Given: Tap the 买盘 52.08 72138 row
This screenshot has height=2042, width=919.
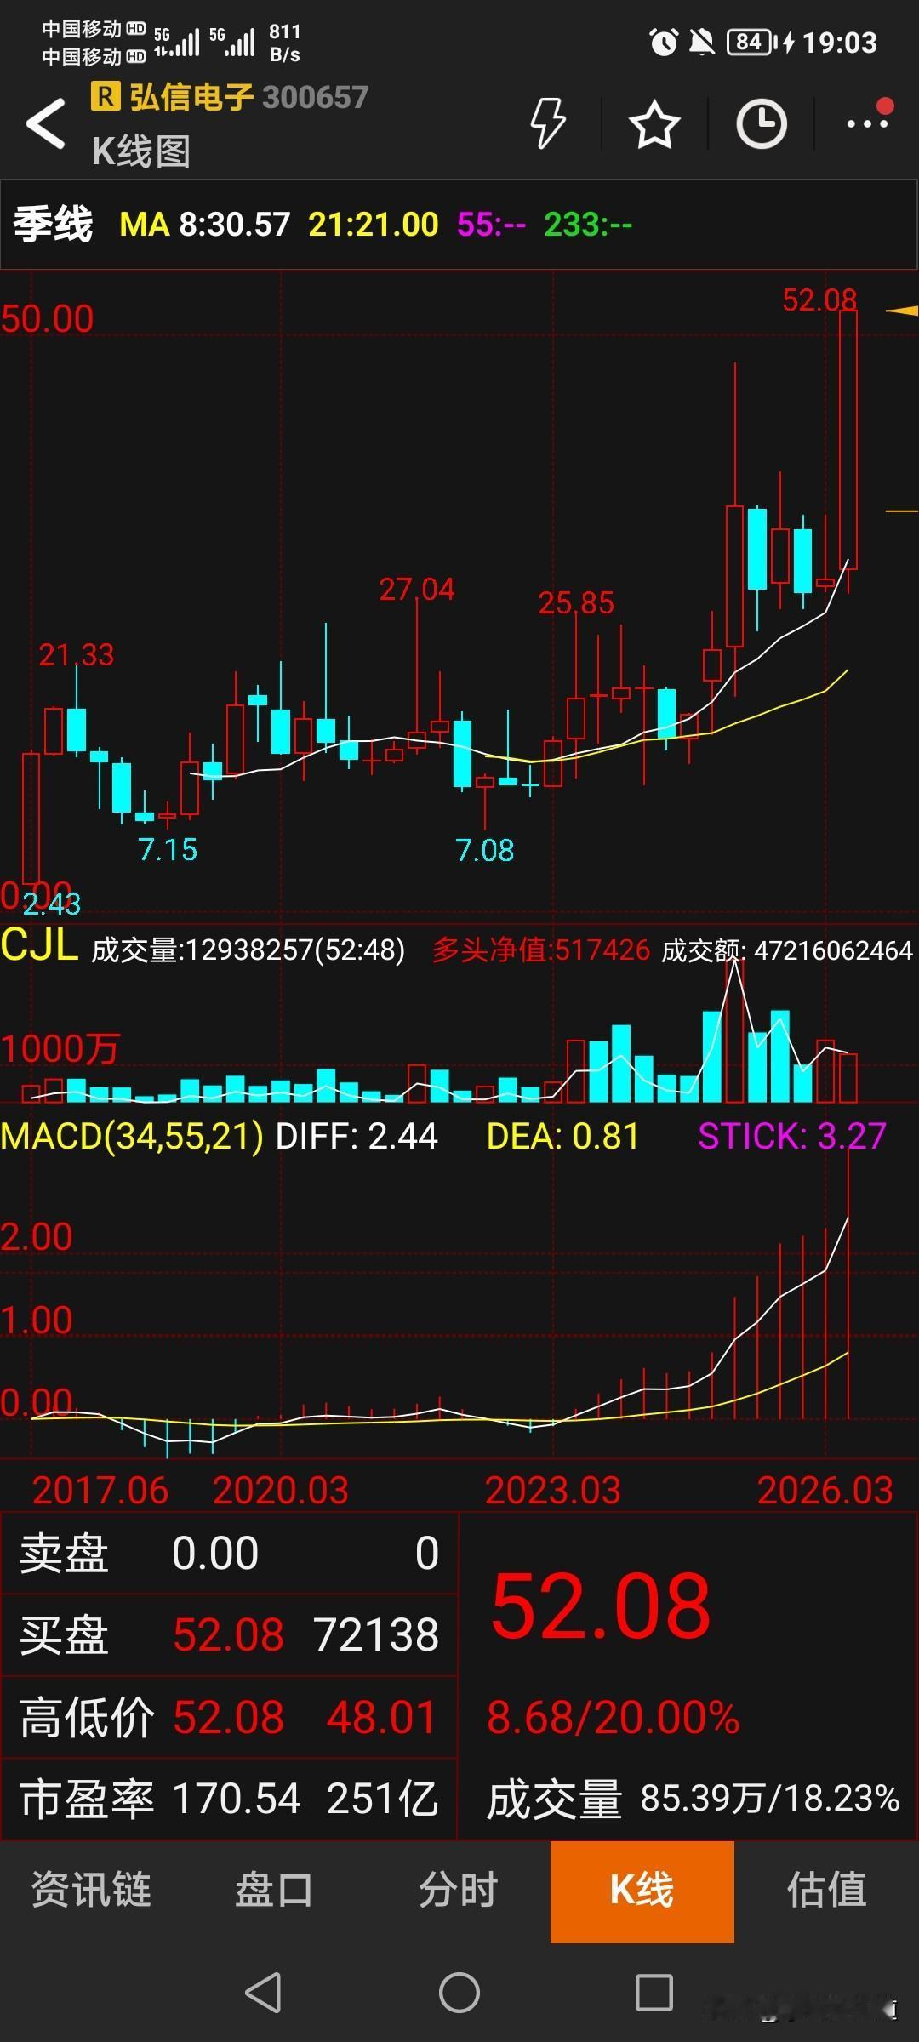Looking at the screenshot, I should [x=229, y=1634].
